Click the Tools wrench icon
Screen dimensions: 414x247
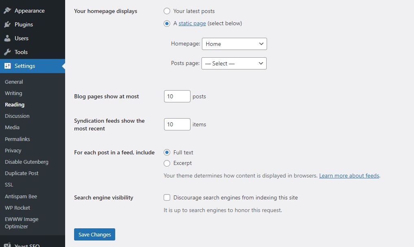tap(7, 52)
